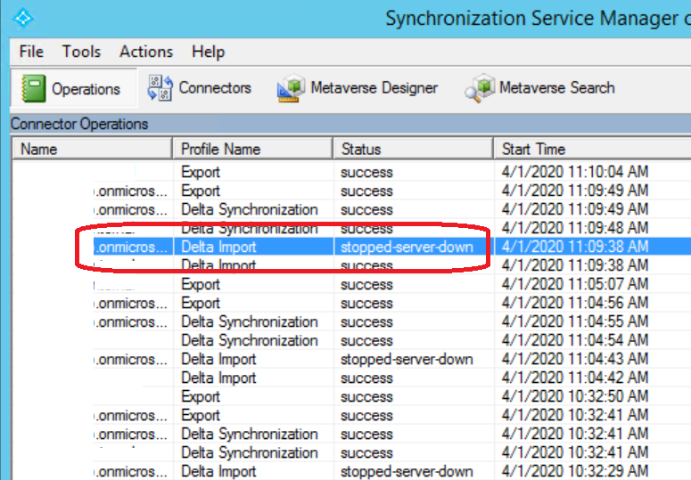The height and width of the screenshot is (480, 691).
Task: Click the application icon in title bar
Action: pos(23,18)
